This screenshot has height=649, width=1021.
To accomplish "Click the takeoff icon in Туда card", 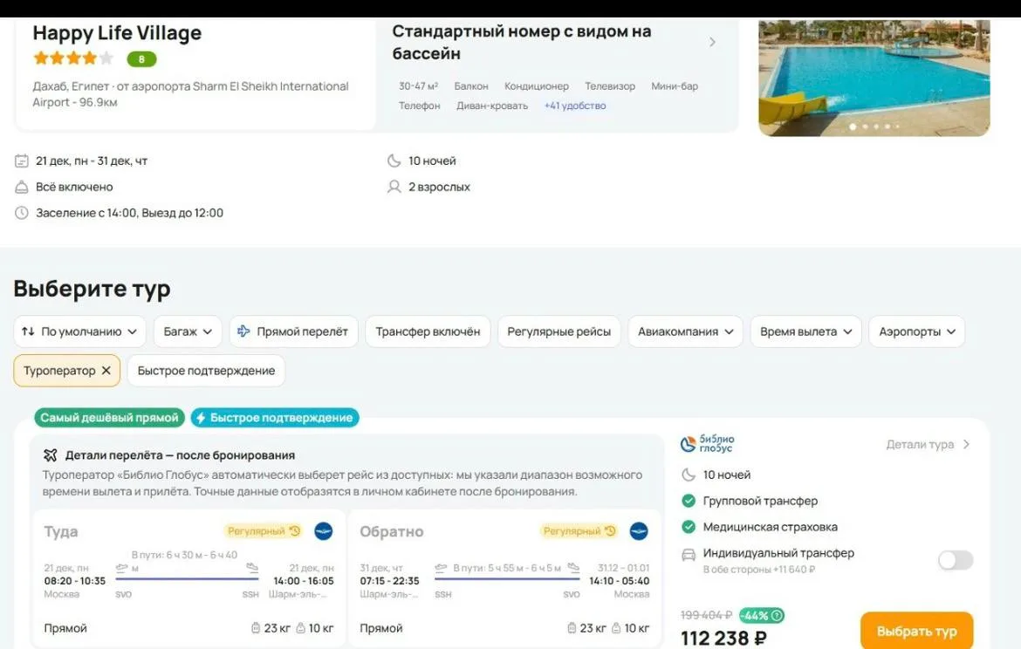I will [x=122, y=568].
